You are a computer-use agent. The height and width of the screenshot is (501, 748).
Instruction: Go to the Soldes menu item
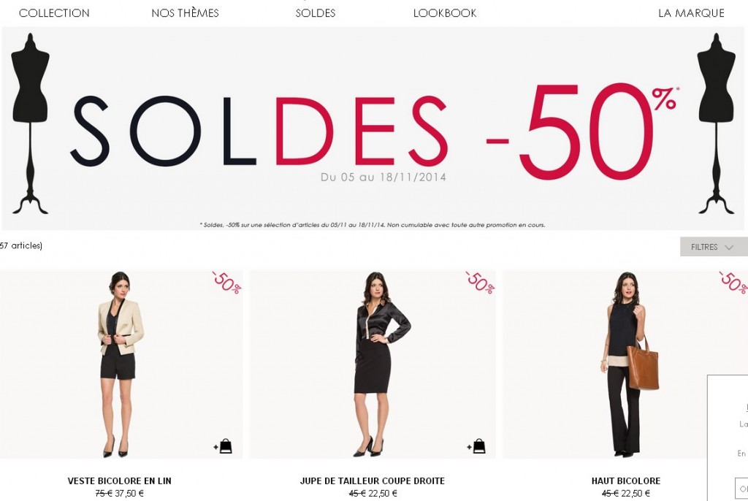point(316,13)
